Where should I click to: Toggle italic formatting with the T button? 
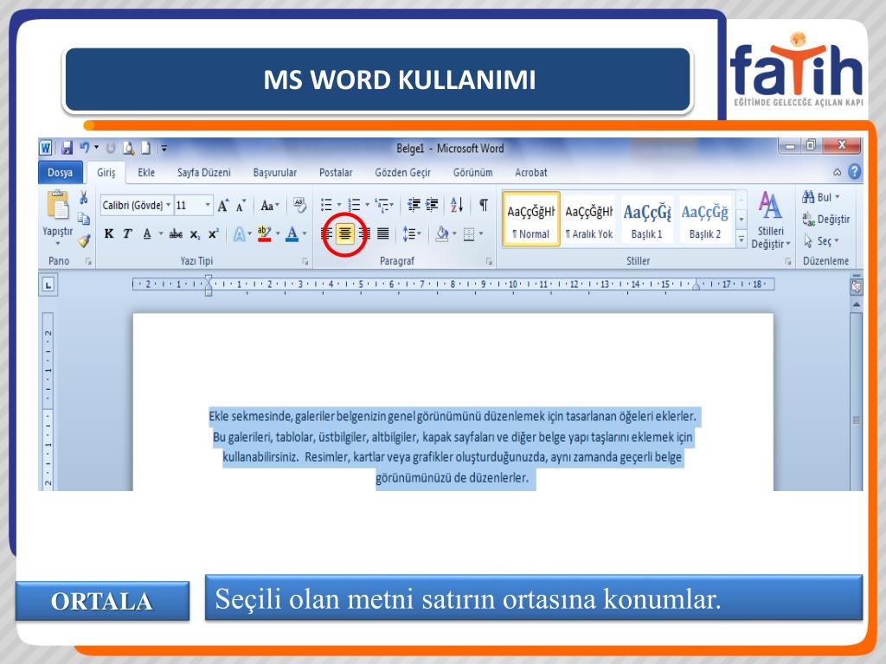point(127,233)
